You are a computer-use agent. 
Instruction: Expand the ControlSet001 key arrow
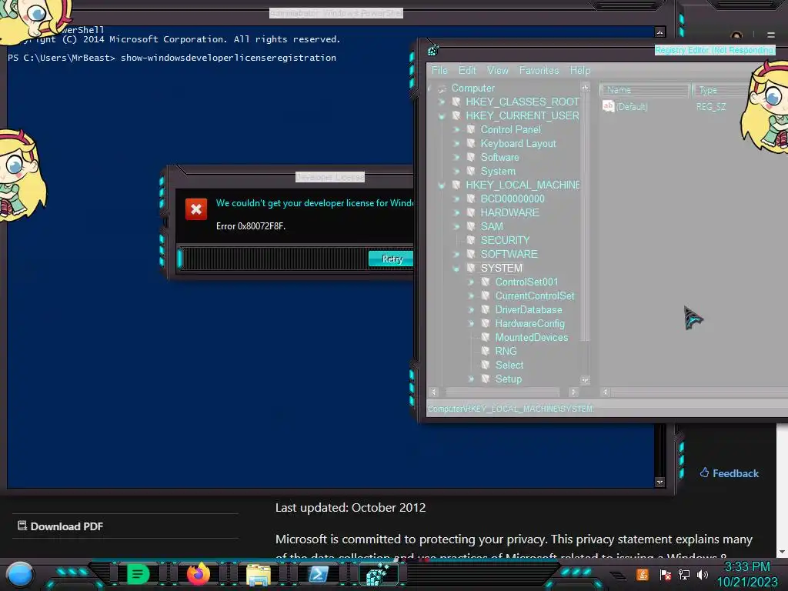tap(472, 282)
